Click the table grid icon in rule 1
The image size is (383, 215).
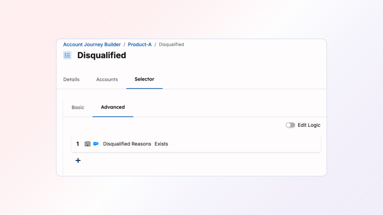(88, 144)
